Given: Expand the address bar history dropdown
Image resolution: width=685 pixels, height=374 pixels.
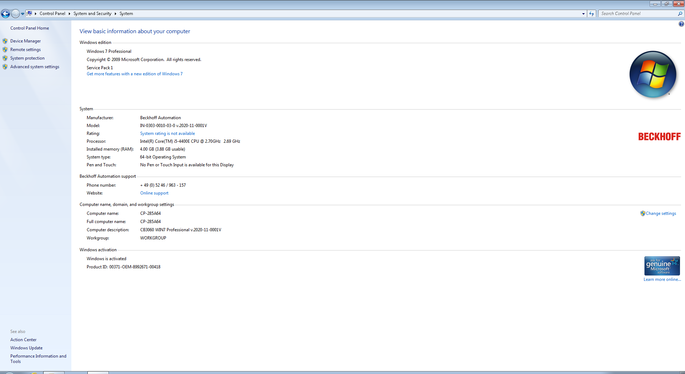Looking at the screenshot, I should point(583,14).
